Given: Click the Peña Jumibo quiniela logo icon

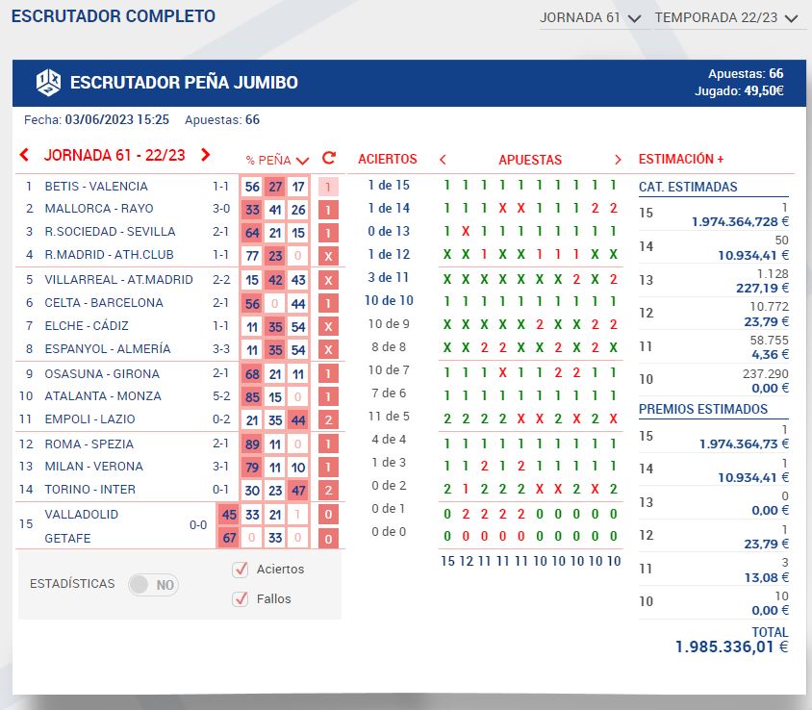Looking at the screenshot, I should (x=48, y=83).
